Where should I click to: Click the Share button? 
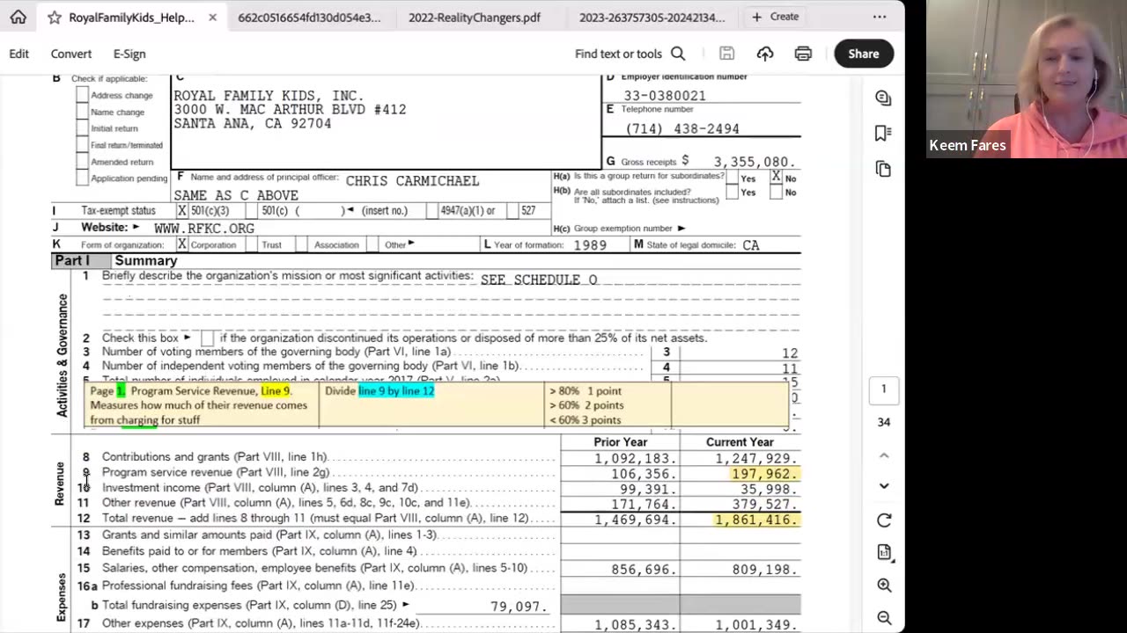coord(864,54)
